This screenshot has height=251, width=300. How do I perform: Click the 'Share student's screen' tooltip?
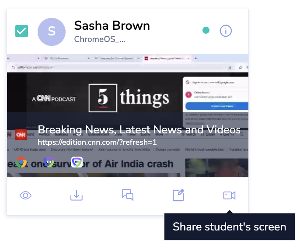(x=229, y=227)
